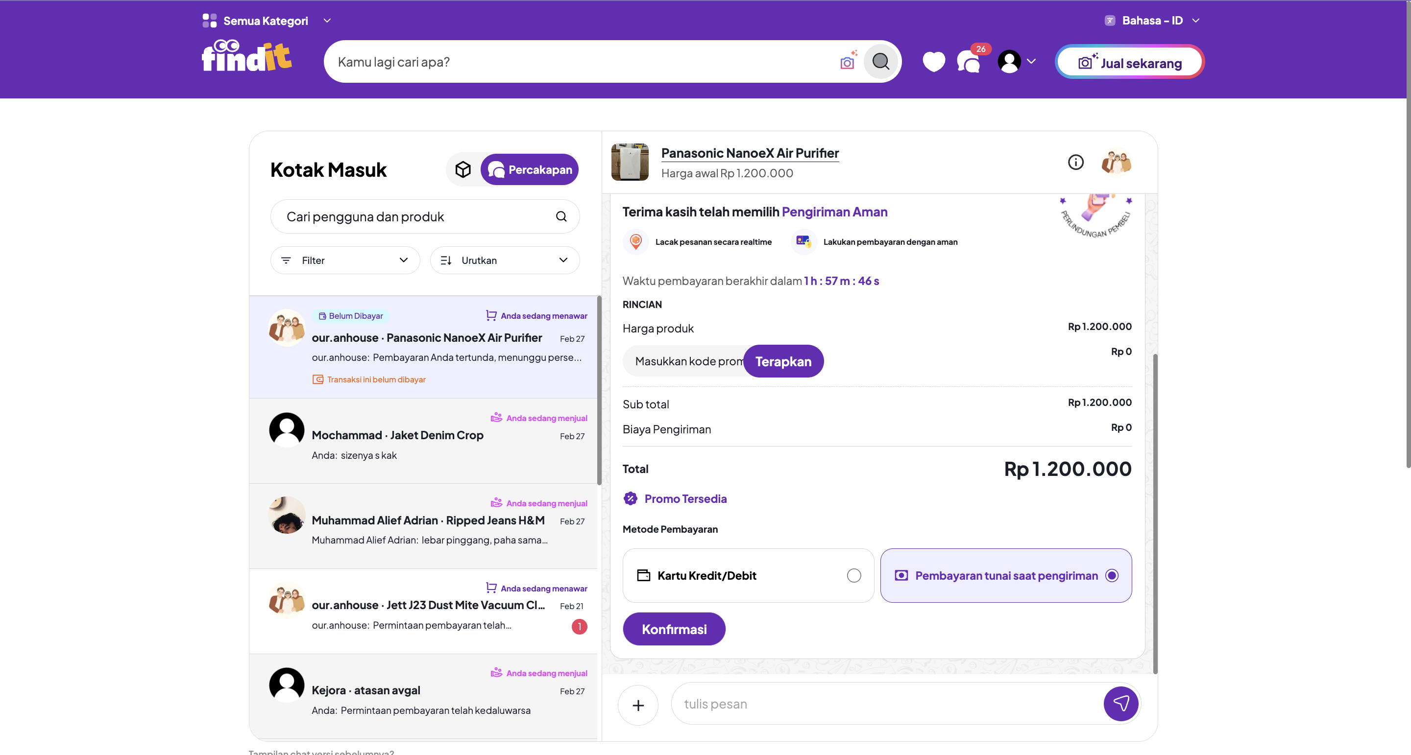Click Terapkan to apply promo code
The image size is (1411, 755).
pos(783,361)
